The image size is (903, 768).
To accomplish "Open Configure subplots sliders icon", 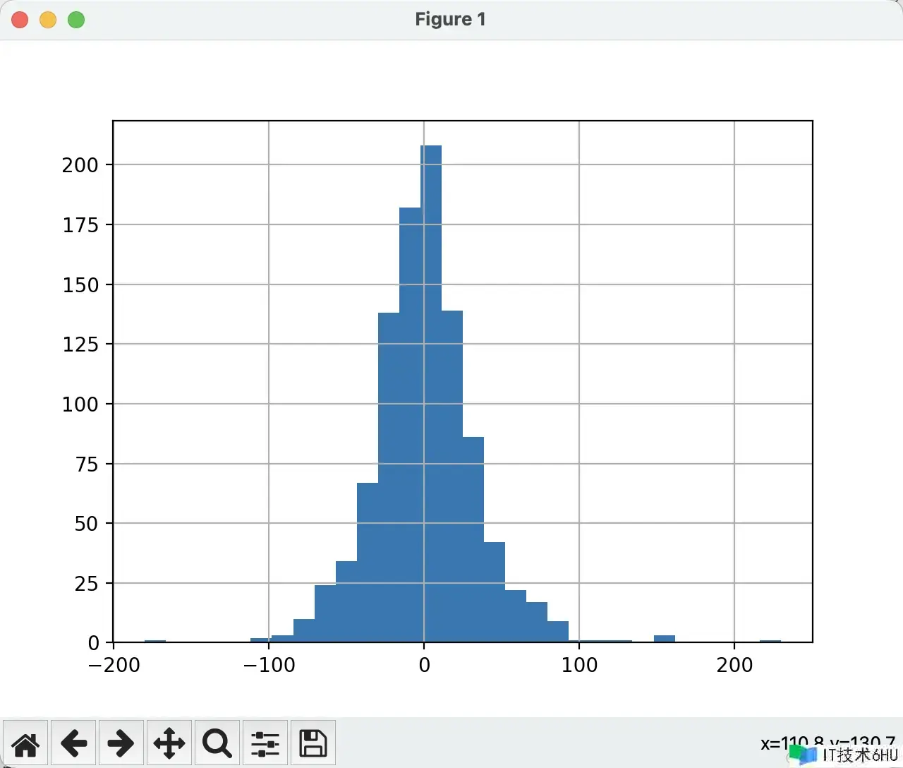I will pyautogui.click(x=265, y=743).
